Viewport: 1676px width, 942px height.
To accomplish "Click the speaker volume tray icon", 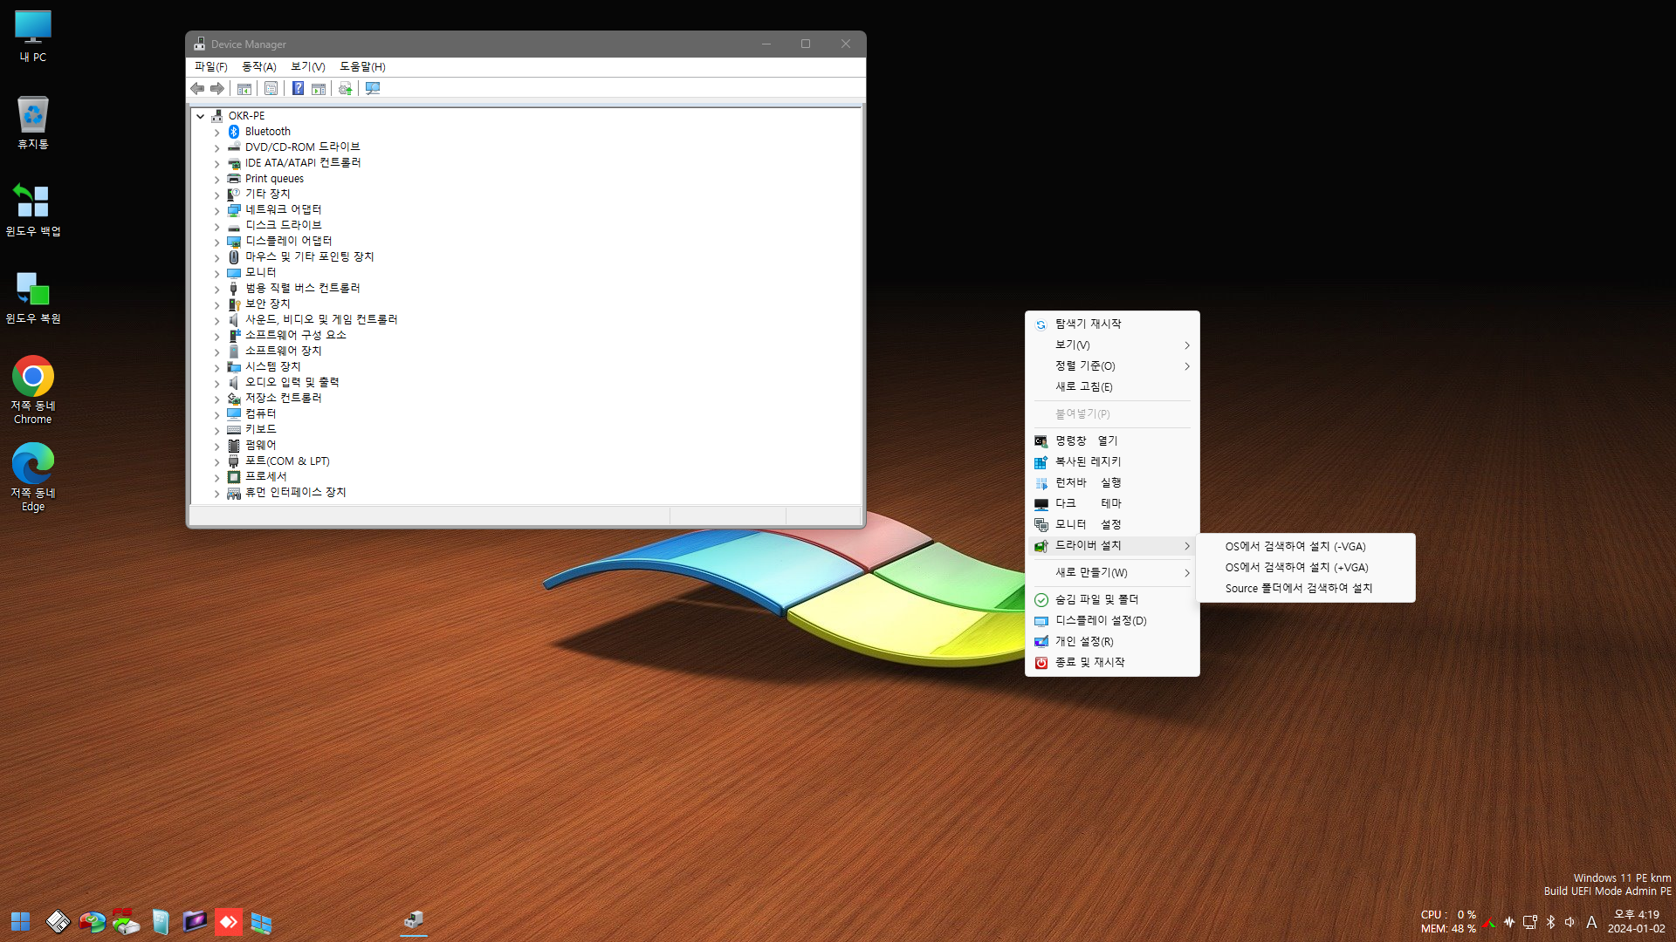I will click(1570, 922).
